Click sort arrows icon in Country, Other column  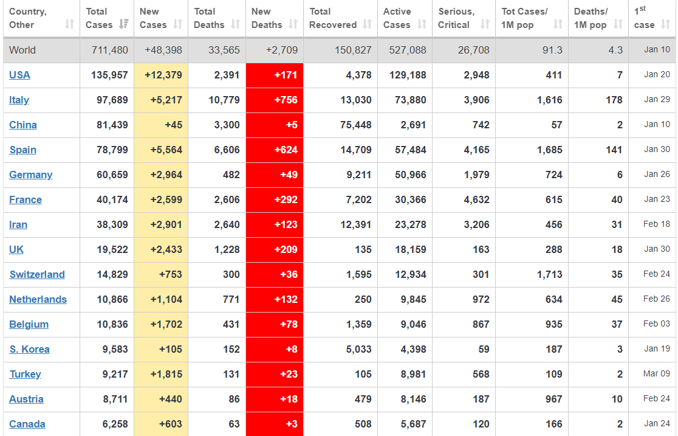coord(69,24)
